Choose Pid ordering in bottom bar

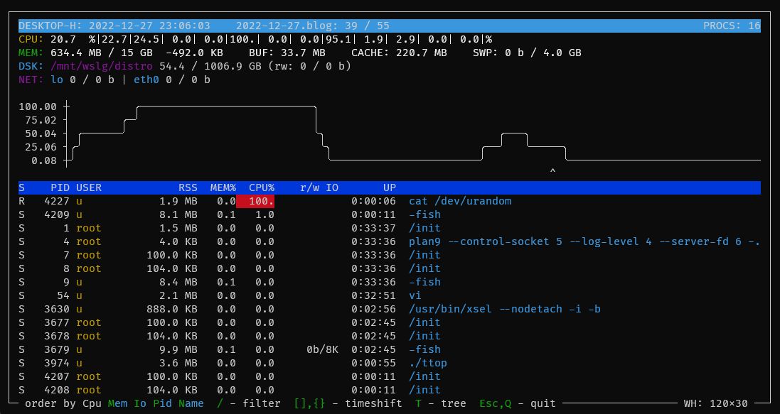164,403
